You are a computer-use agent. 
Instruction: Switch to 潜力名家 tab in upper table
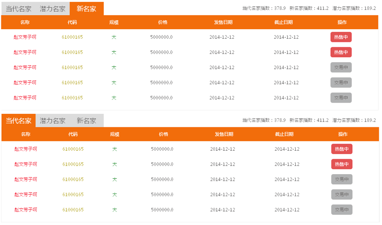click(x=53, y=9)
